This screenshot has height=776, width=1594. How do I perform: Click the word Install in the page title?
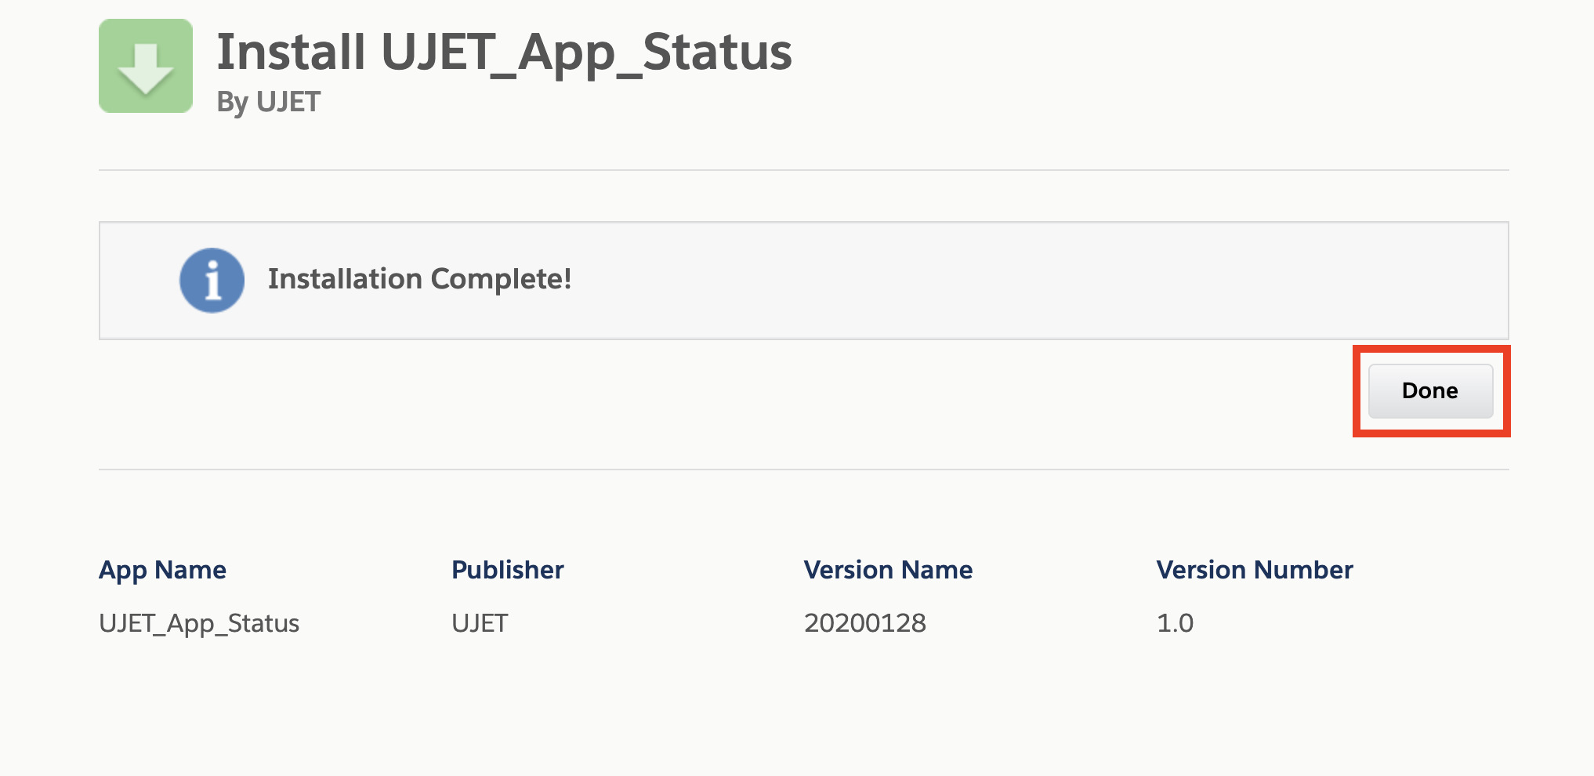(x=291, y=52)
